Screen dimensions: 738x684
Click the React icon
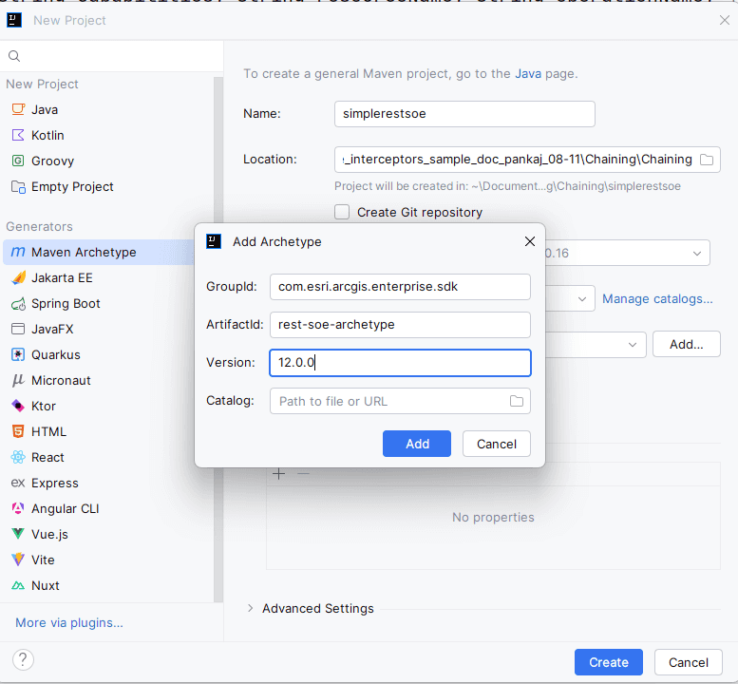pyautogui.click(x=18, y=457)
